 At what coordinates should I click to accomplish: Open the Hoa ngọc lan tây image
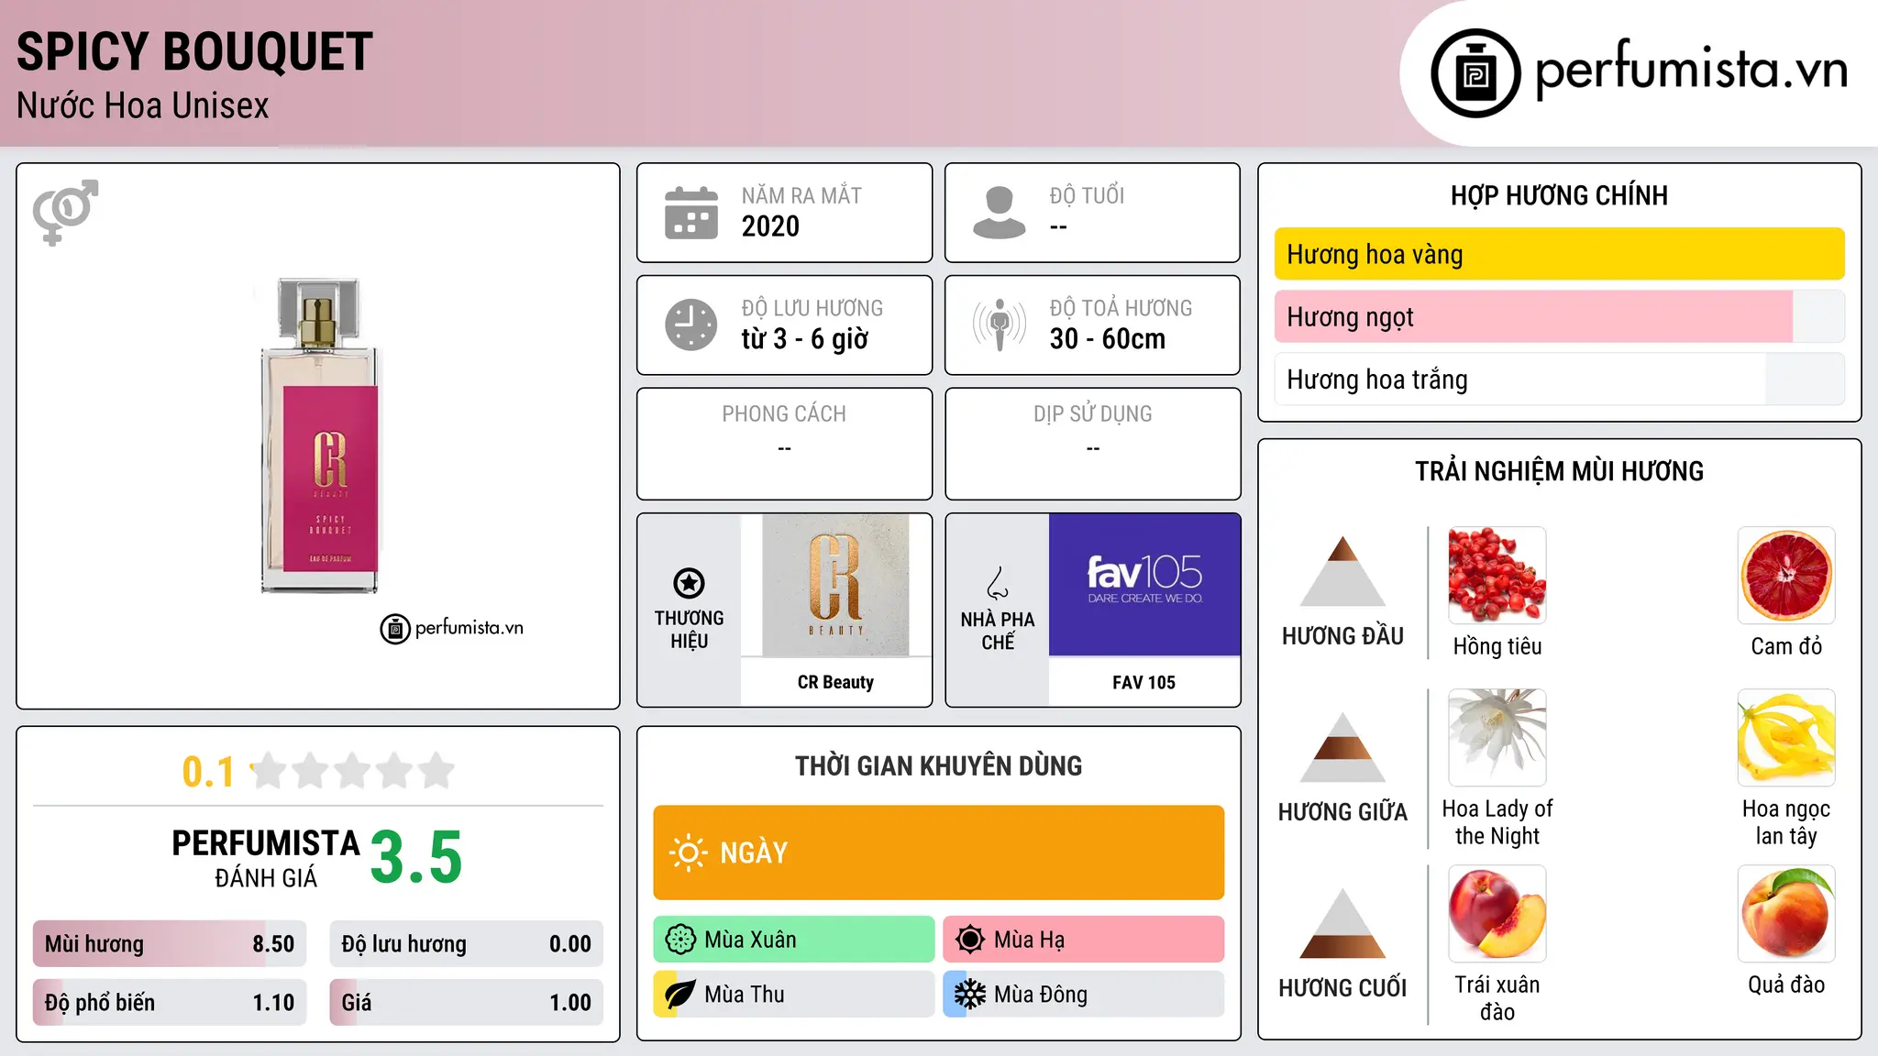[1786, 738]
